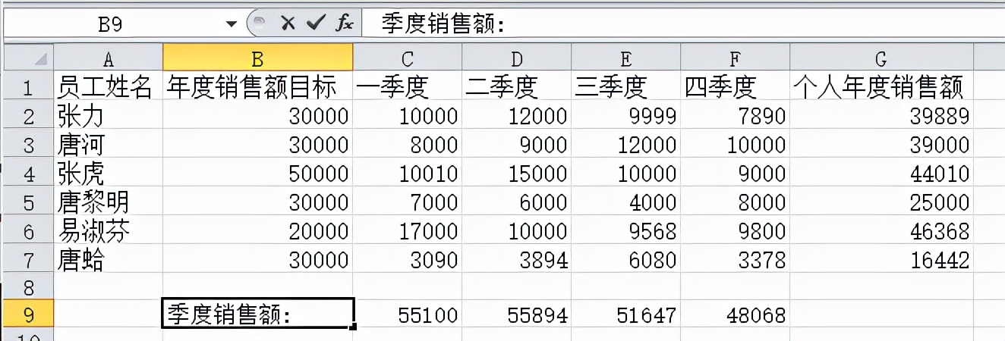The image size is (1005, 341).
Task: Select the name cell 易淑芬
Action: coord(108,230)
